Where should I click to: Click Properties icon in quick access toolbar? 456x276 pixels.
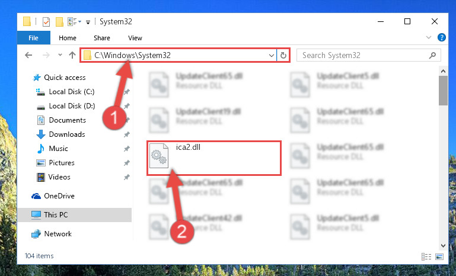click(x=46, y=22)
